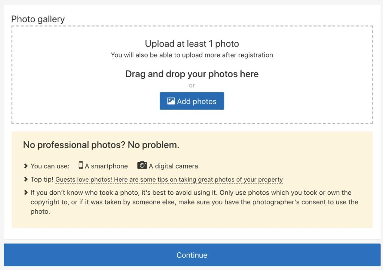Click the 'A digital camera' label
The height and width of the screenshot is (270, 383).
[x=174, y=166]
